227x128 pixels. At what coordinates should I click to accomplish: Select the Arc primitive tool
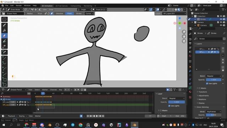[x=4, y=69]
